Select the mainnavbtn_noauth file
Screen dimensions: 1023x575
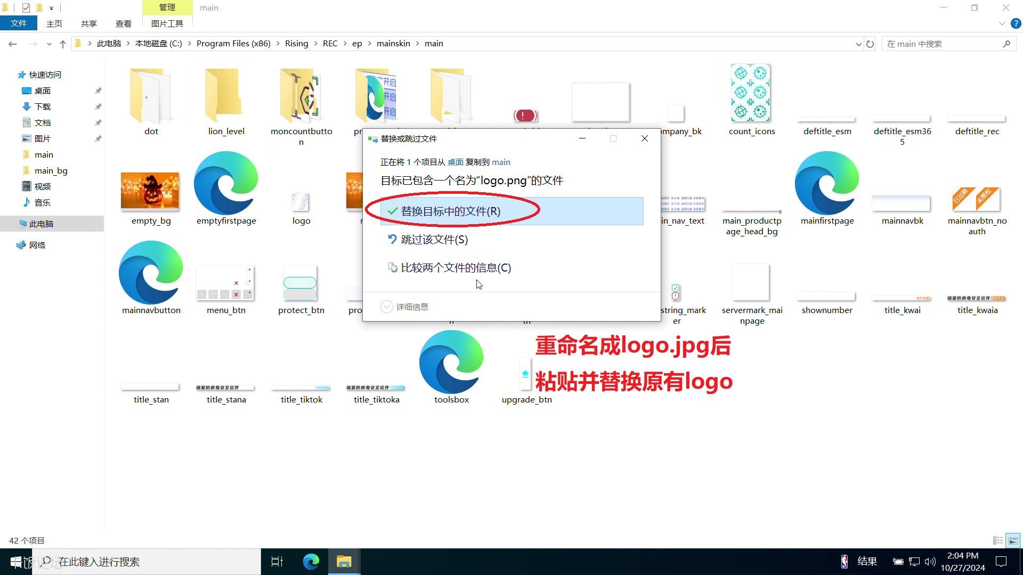pyautogui.click(x=977, y=210)
